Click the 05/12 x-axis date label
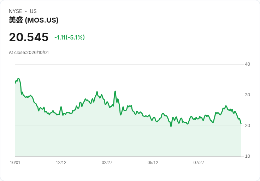 pyautogui.click(x=153, y=162)
